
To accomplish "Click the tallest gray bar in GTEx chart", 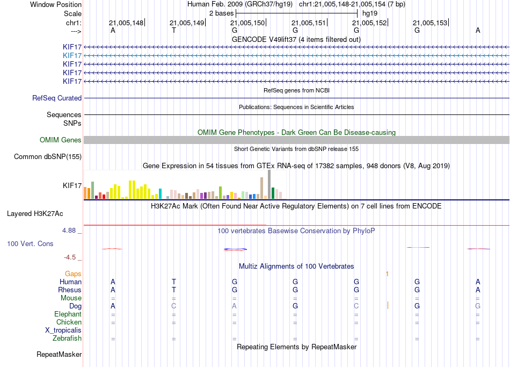I will coord(269,184).
